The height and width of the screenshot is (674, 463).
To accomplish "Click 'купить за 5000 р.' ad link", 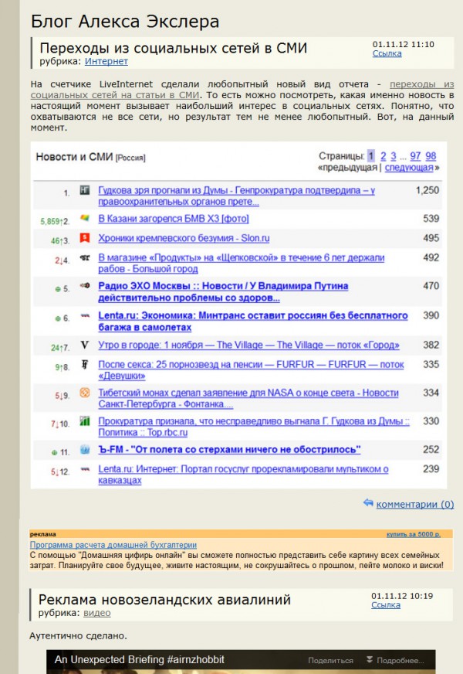I will [413, 534].
